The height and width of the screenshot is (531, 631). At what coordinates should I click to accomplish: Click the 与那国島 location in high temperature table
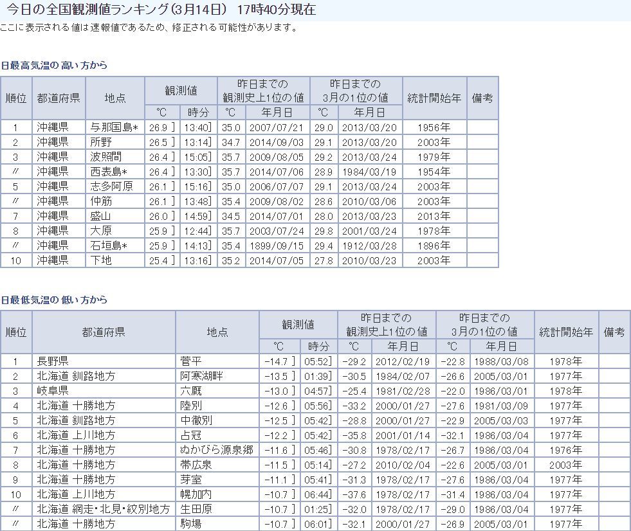[x=108, y=127]
